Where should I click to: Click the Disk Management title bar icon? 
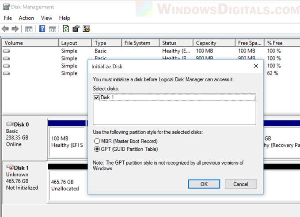6,7
